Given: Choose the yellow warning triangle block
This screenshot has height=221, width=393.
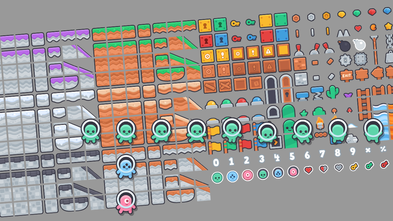Looking at the screenshot, I should click(x=268, y=51).
